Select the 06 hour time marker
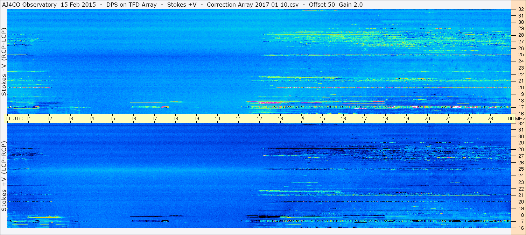 [x=133, y=119]
